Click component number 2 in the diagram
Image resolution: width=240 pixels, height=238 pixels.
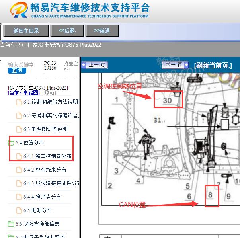point(110,186)
